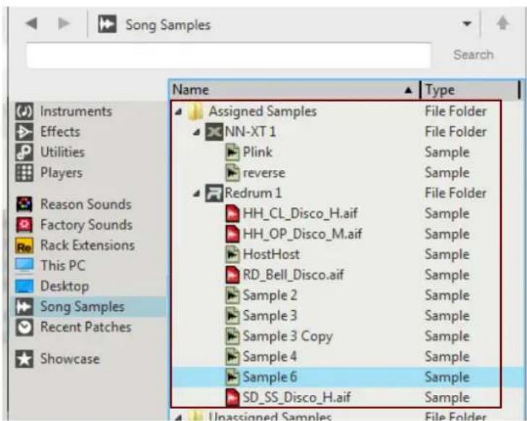527x421 pixels.
Task: Click the Instruments sidebar icon
Action: tap(24, 111)
